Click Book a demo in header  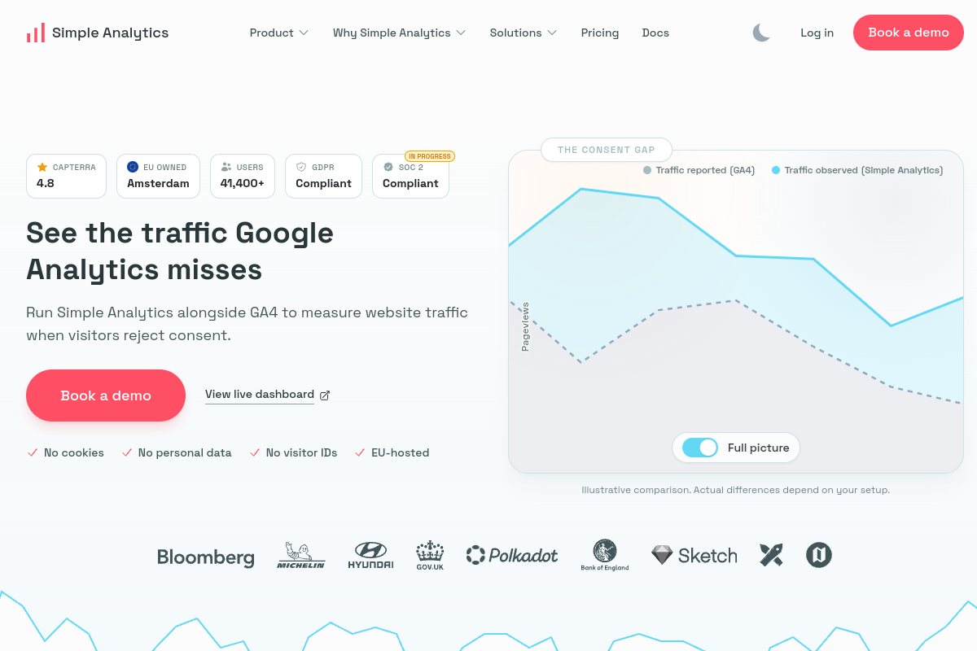(x=909, y=33)
